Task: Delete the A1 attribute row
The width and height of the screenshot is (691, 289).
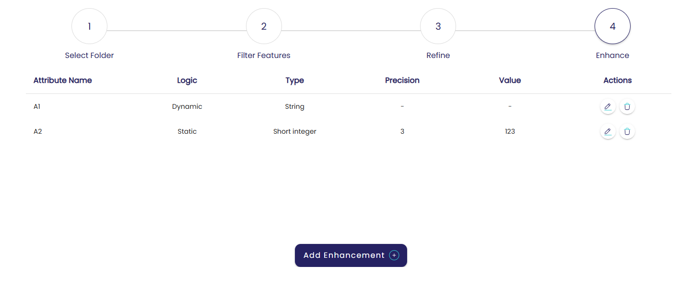Action: click(x=627, y=106)
